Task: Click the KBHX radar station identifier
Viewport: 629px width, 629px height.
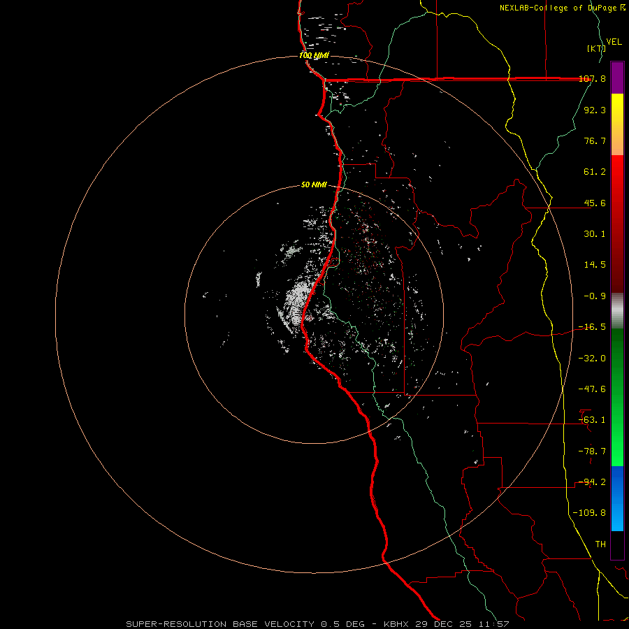Action: (396, 624)
